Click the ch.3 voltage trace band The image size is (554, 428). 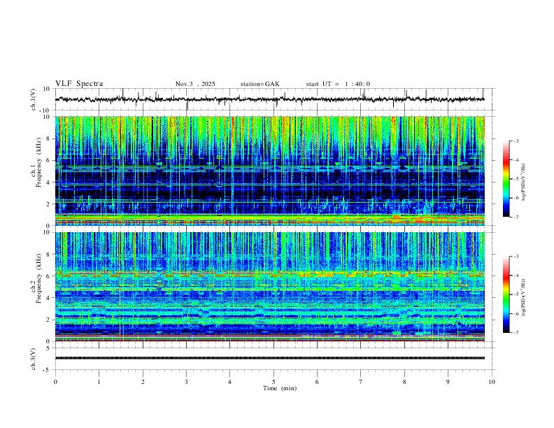269,358
